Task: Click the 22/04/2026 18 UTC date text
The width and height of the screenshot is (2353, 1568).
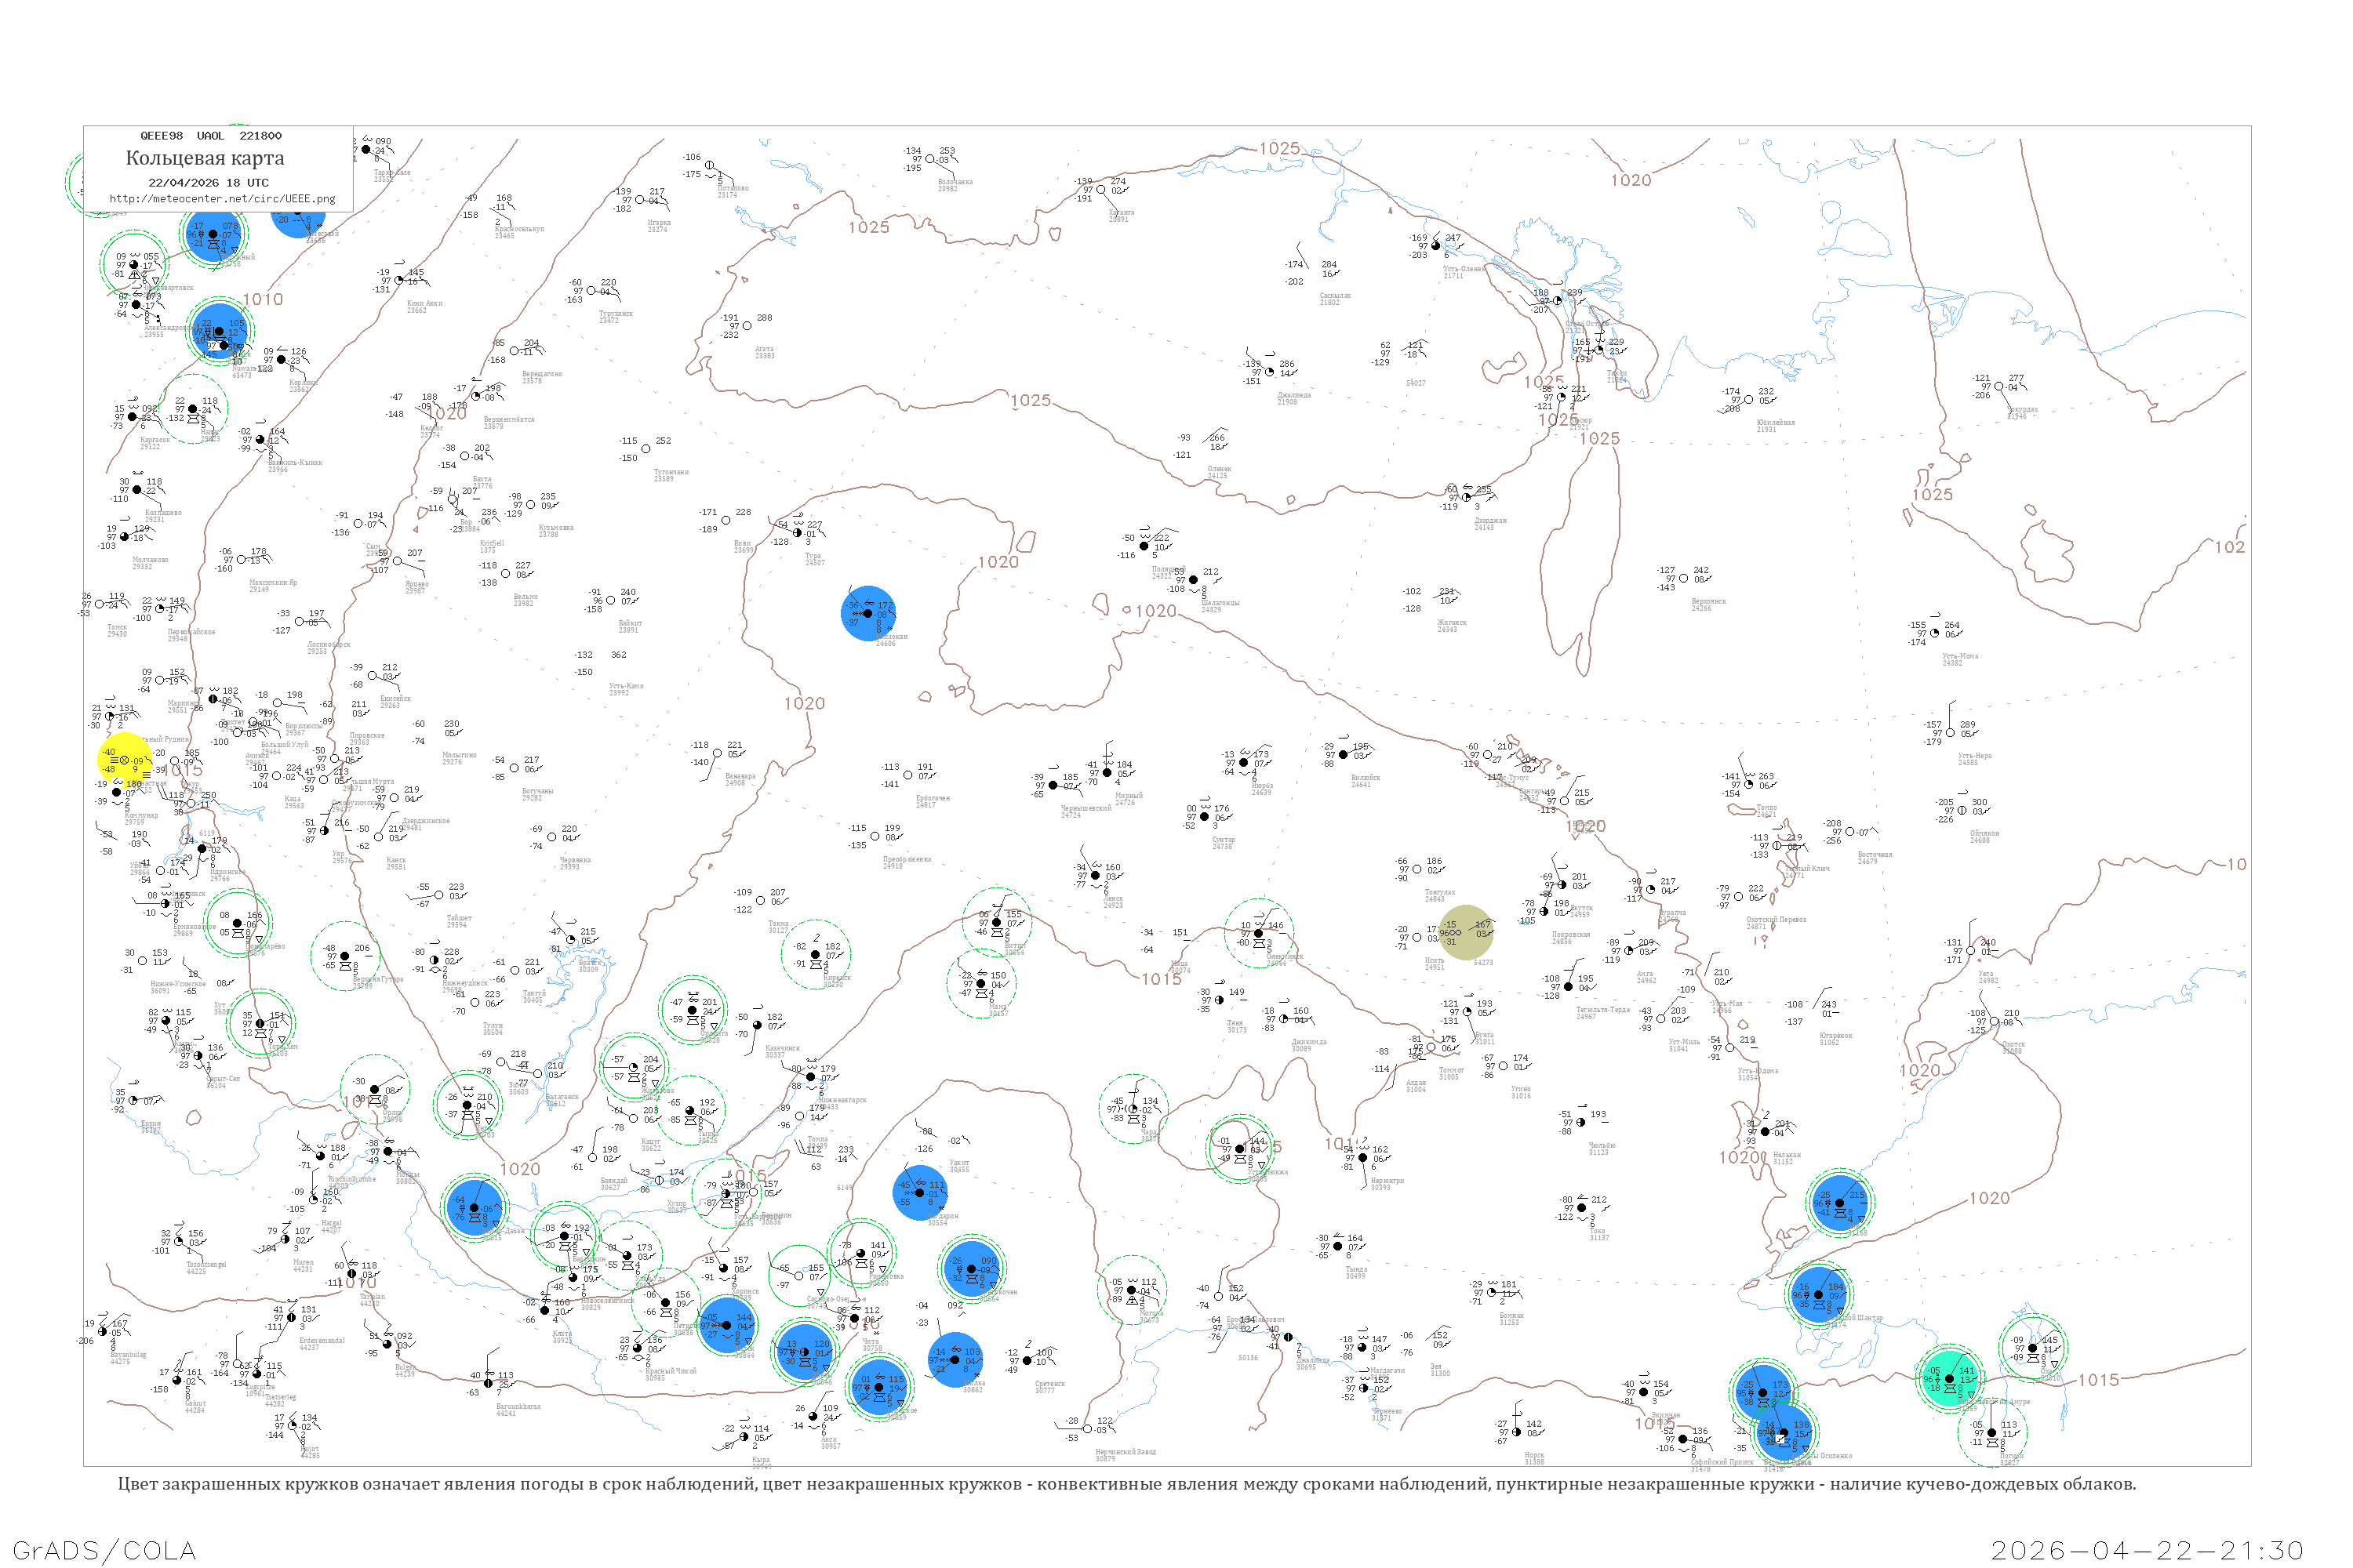Action: pyautogui.click(x=208, y=182)
